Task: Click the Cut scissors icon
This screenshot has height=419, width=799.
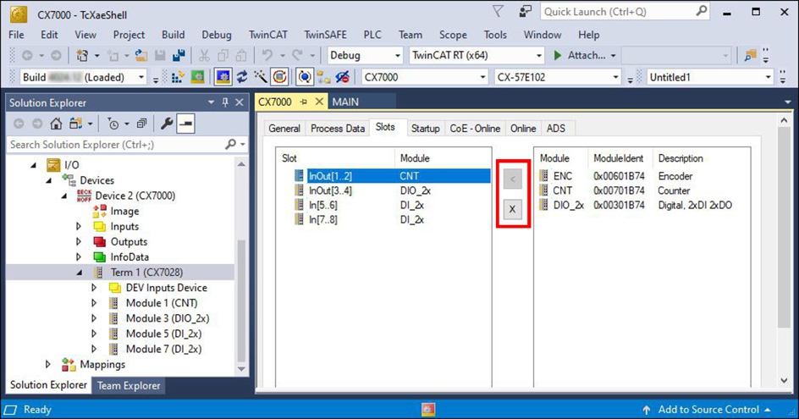Action: [x=204, y=55]
